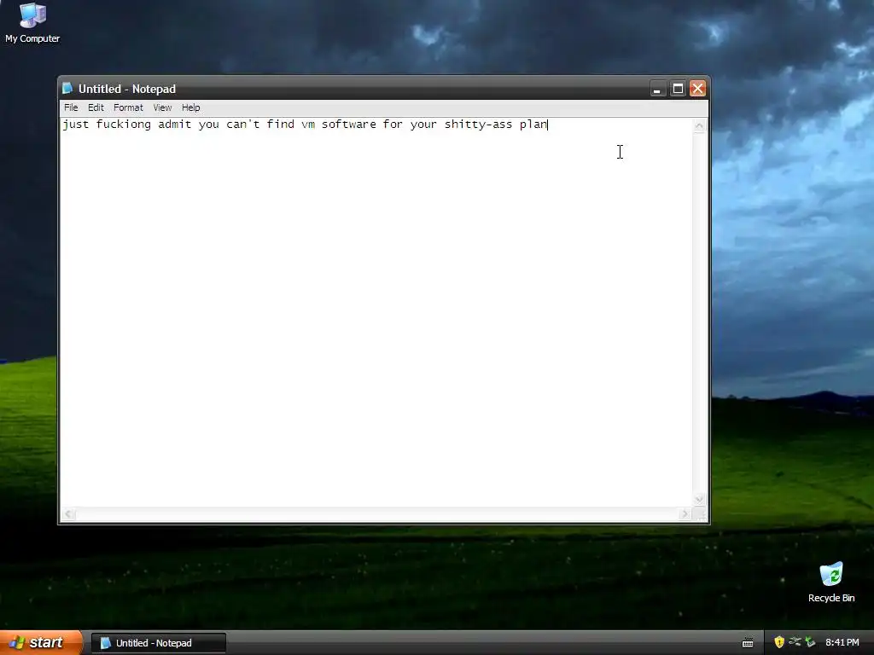Click the Safely Remove Hardware tray icon
Screen dimensions: 874x655
click(810, 642)
